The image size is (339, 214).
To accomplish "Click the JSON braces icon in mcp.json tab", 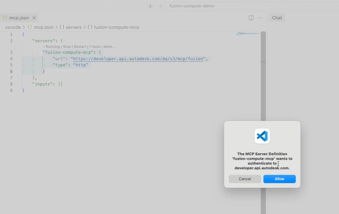I will pyautogui.click(x=5, y=18).
